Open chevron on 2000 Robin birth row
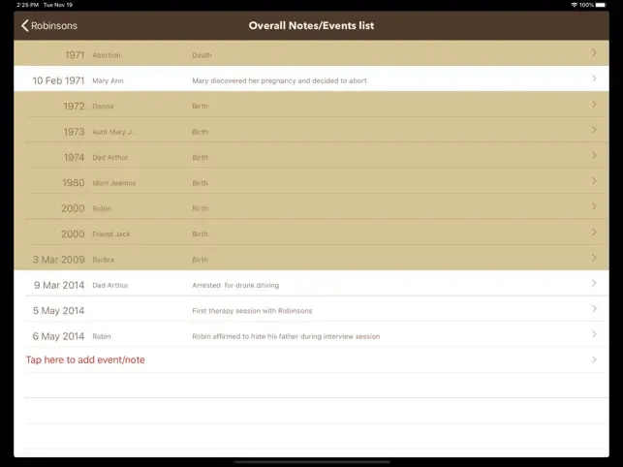 594,206
